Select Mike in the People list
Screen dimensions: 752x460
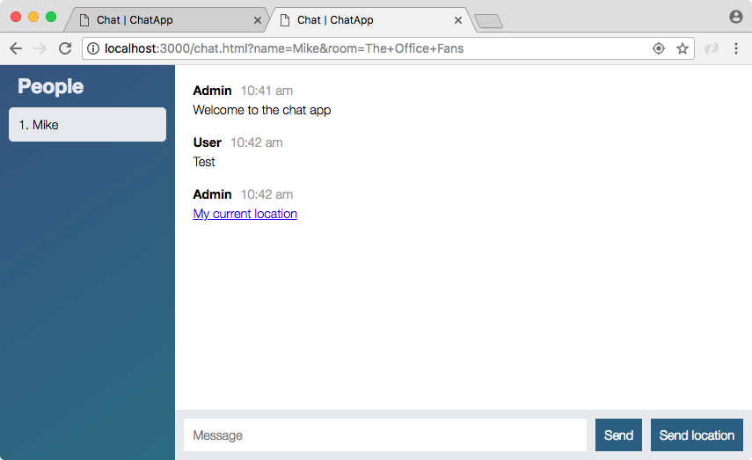pos(87,125)
